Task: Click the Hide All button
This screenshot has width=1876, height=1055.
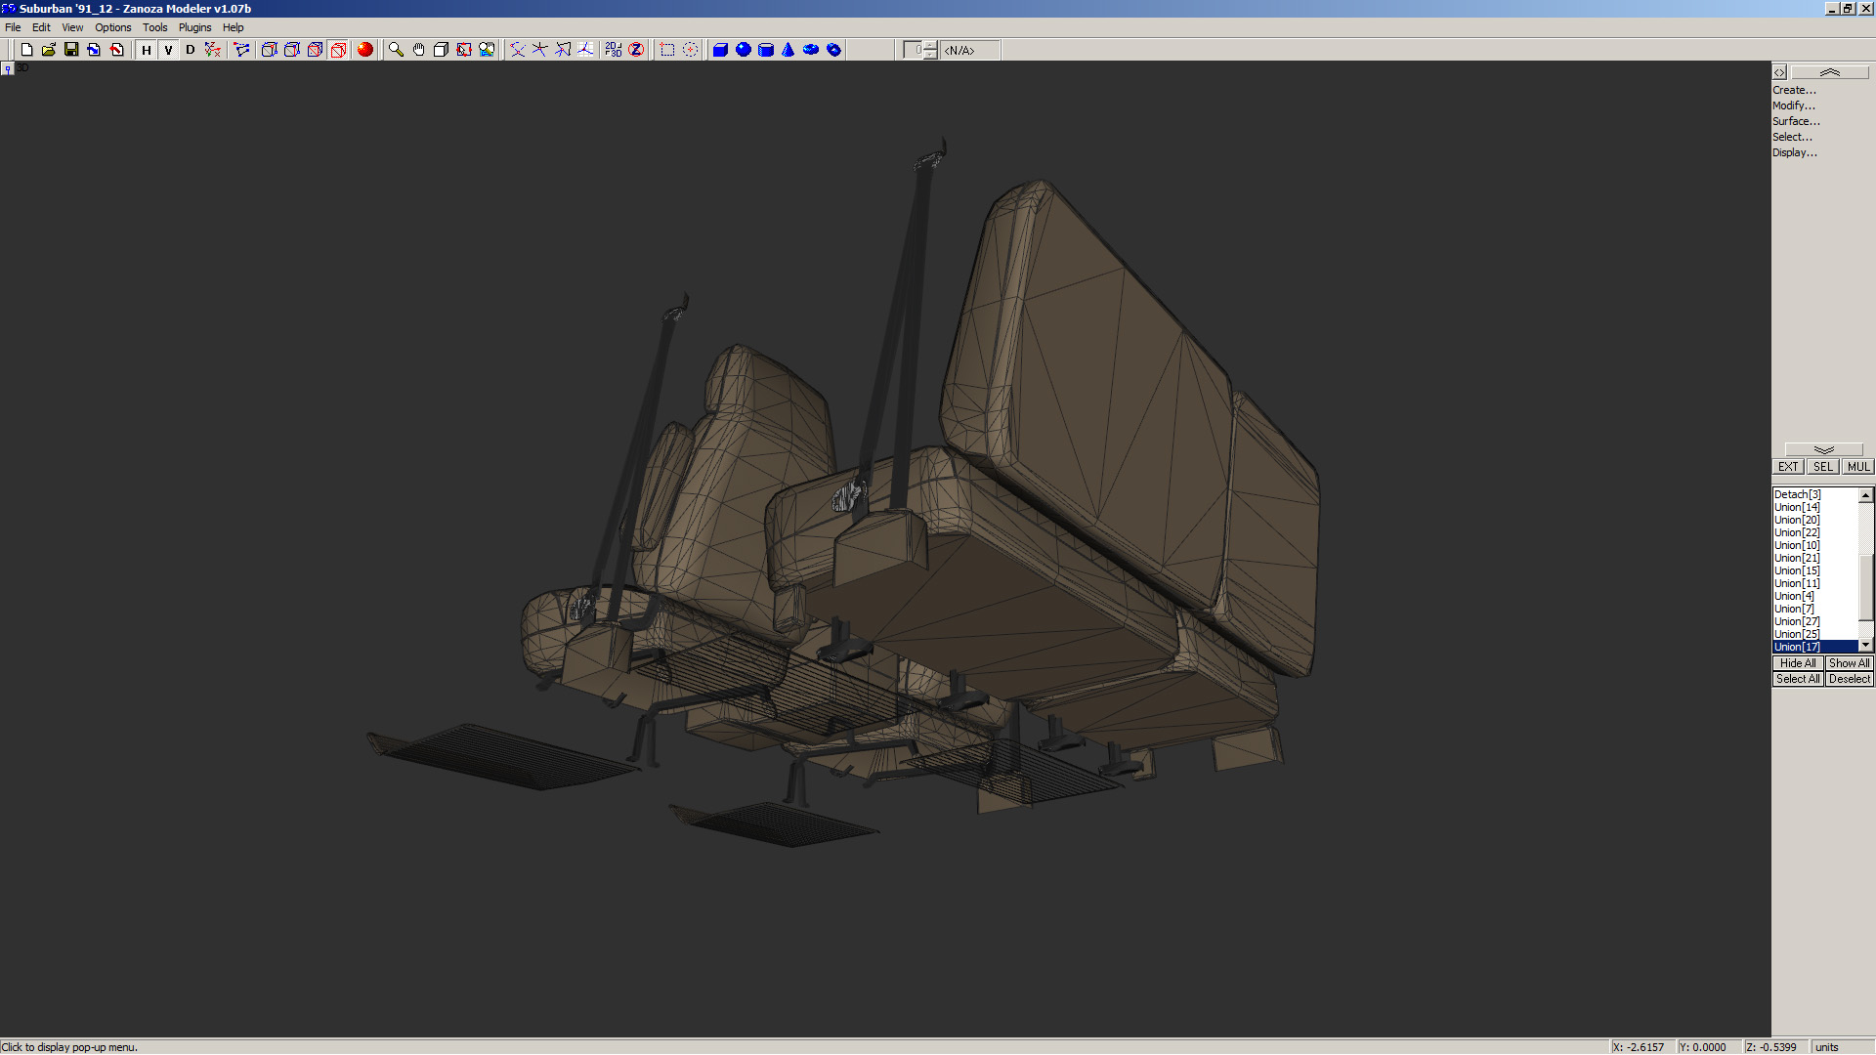Action: 1798,663
